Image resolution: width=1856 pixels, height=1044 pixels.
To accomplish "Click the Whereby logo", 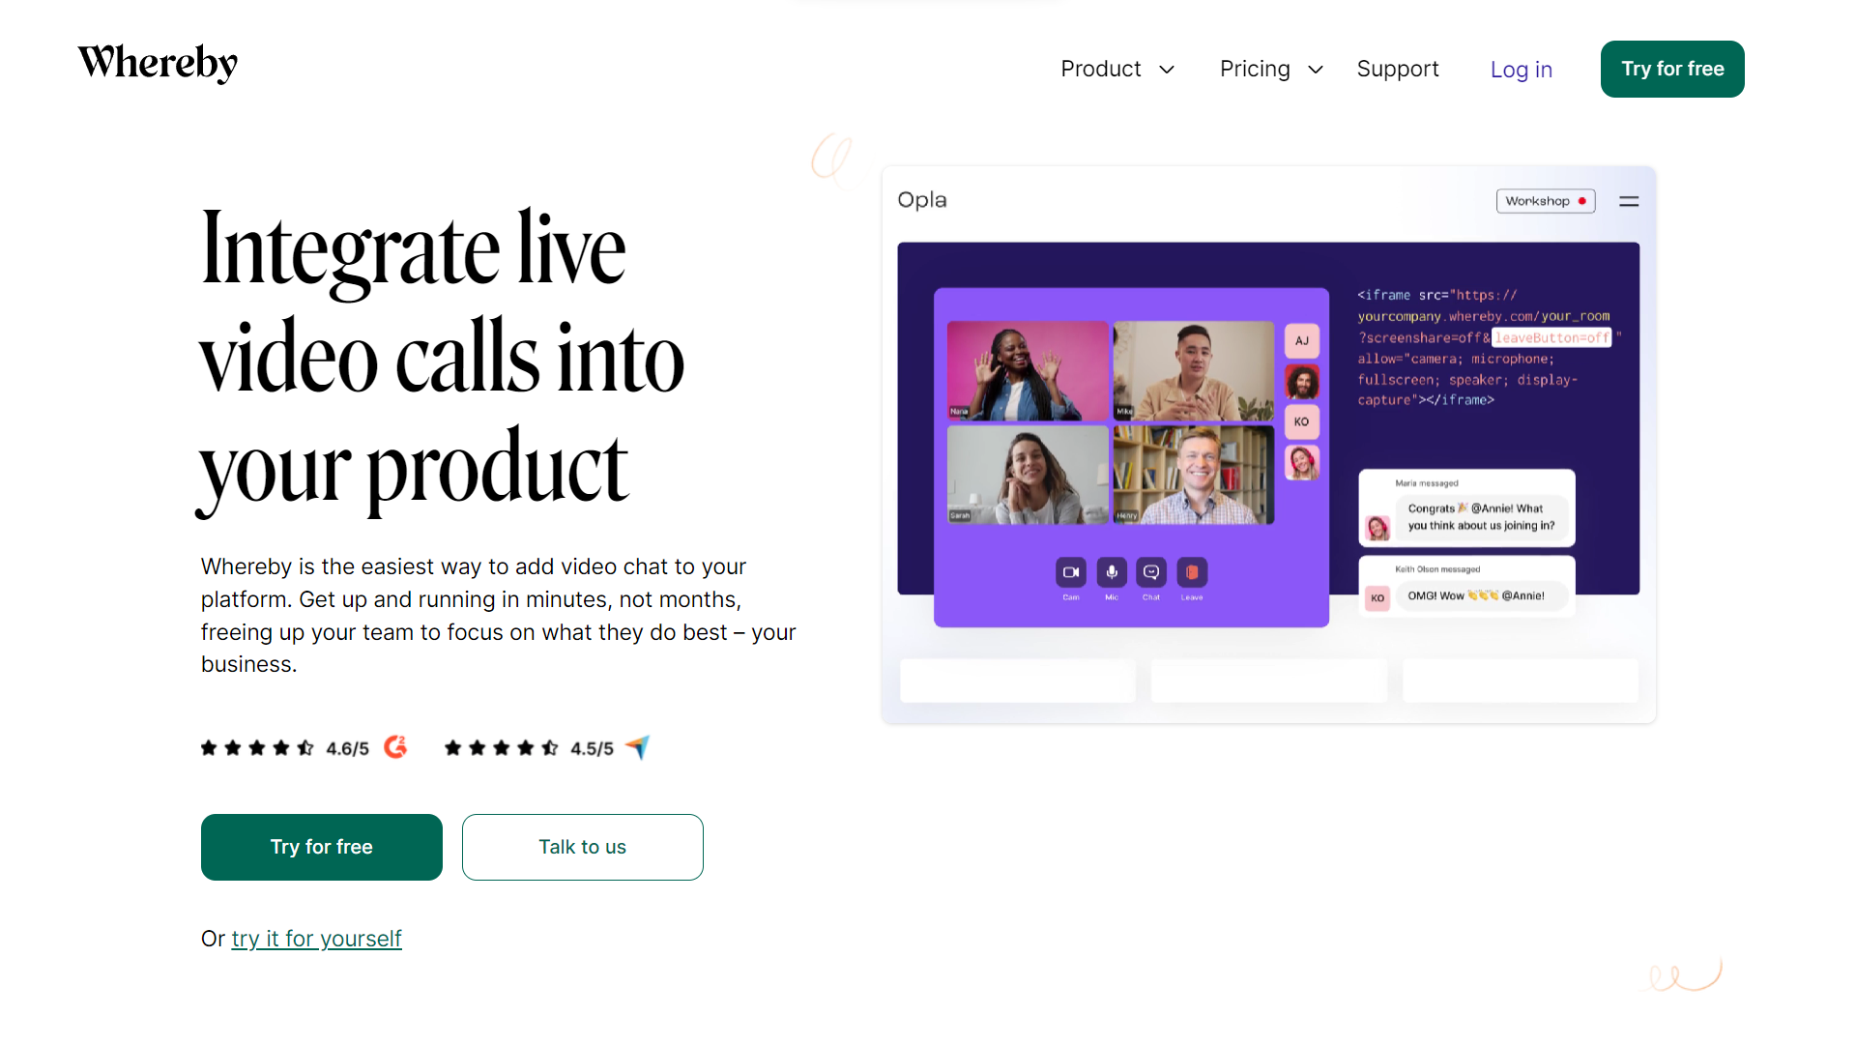I will click(158, 63).
